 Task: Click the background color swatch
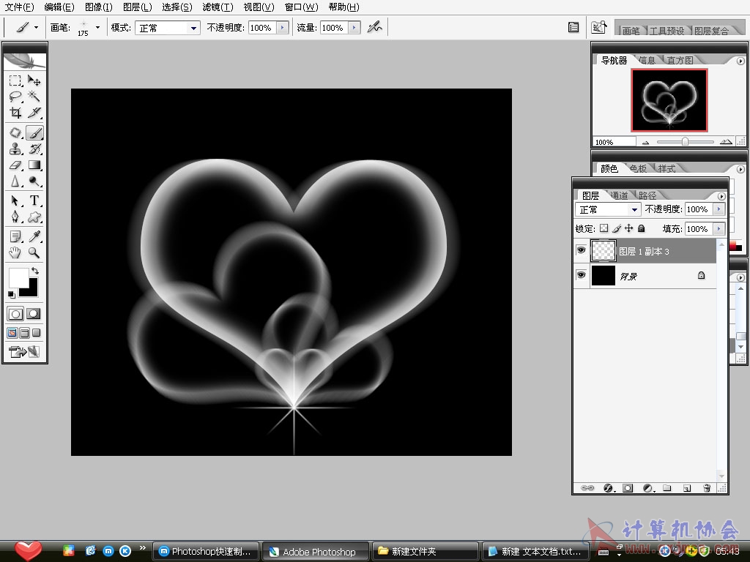(31, 290)
